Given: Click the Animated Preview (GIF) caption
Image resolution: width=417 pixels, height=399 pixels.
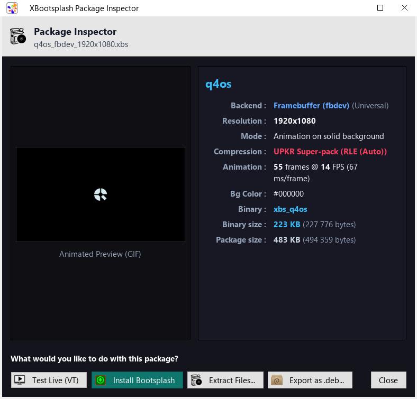Looking at the screenshot, I should pos(100,254).
